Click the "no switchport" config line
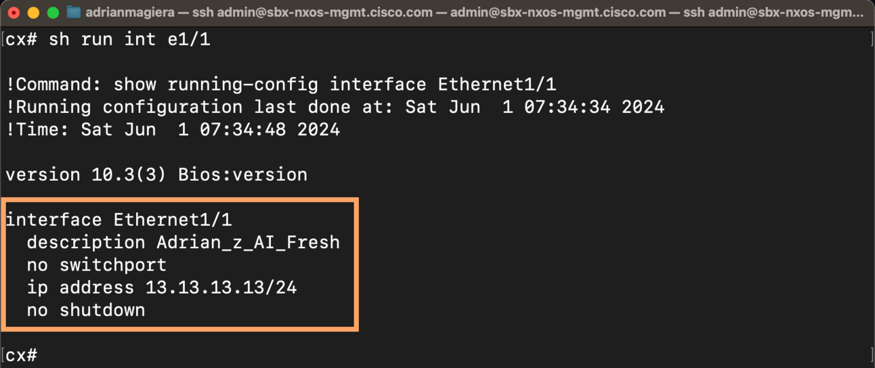 pyautogui.click(x=96, y=264)
